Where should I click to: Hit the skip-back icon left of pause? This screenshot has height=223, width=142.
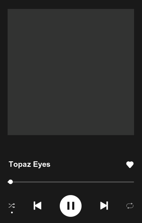pos(38,205)
